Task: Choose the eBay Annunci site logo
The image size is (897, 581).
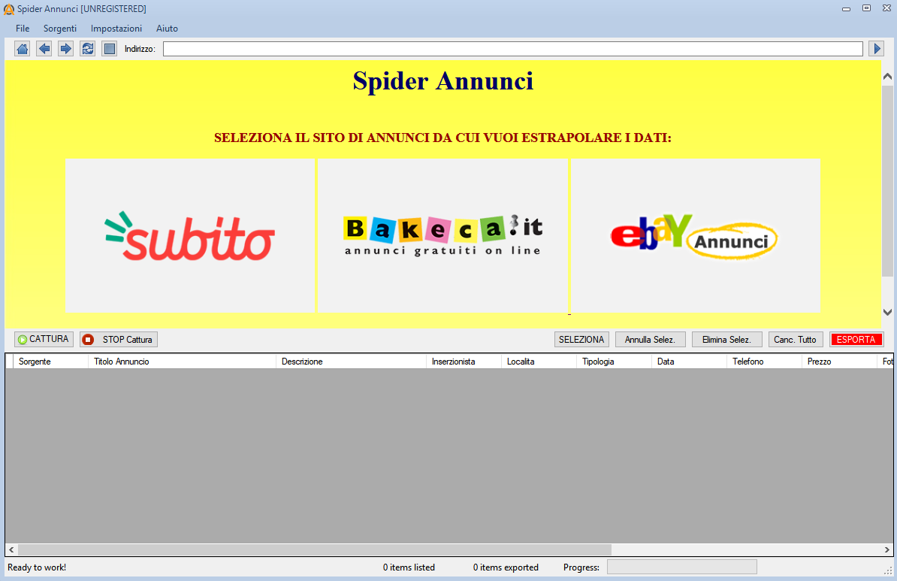Action: (x=695, y=235)
